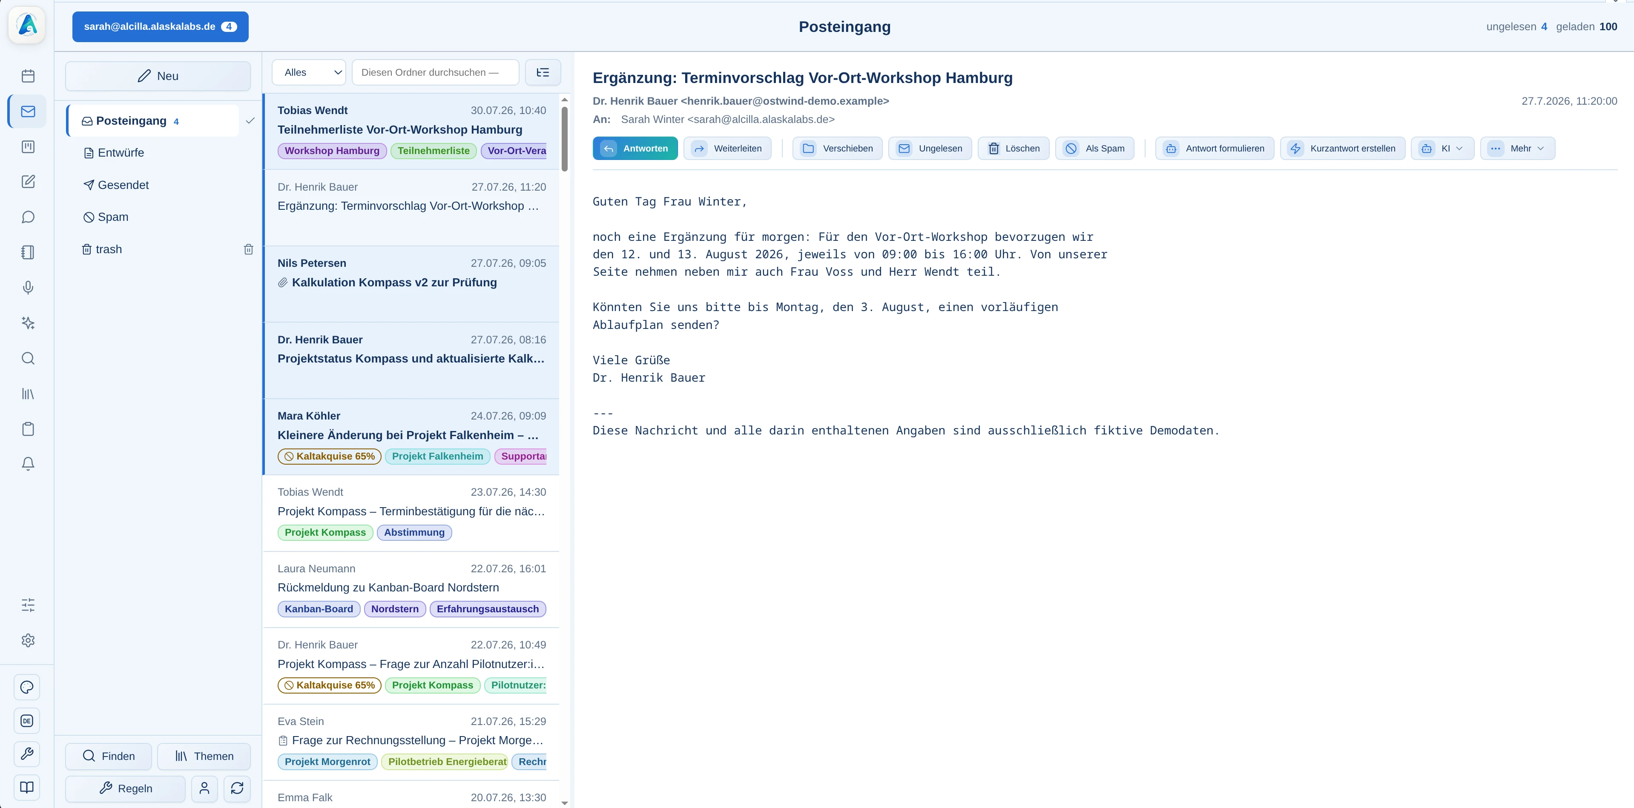Toggle the list view layout icon
The width and height of the screenshot is (1634, 808).
tap(543, 72)
